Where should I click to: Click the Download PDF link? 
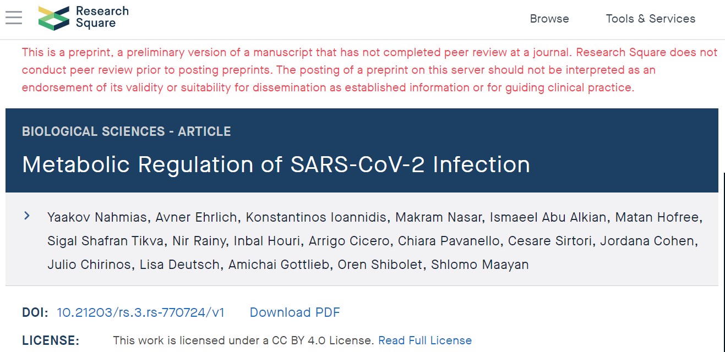(295, 312)
